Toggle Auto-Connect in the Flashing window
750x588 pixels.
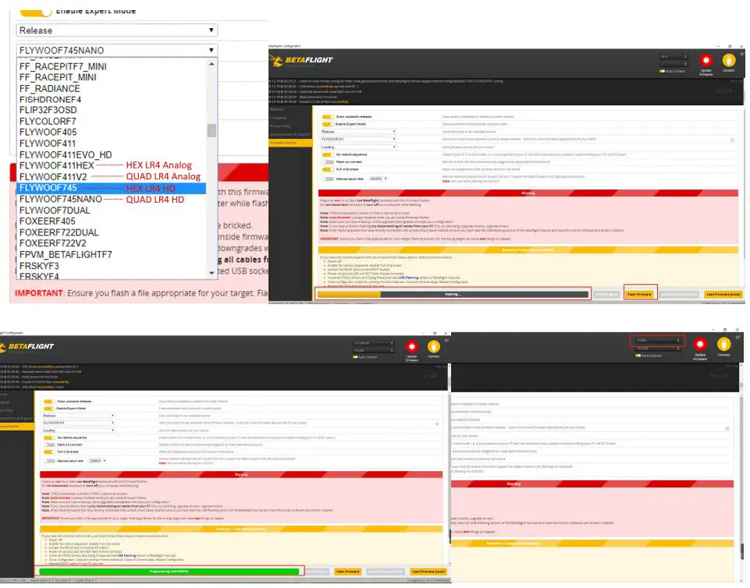[662, 71]
